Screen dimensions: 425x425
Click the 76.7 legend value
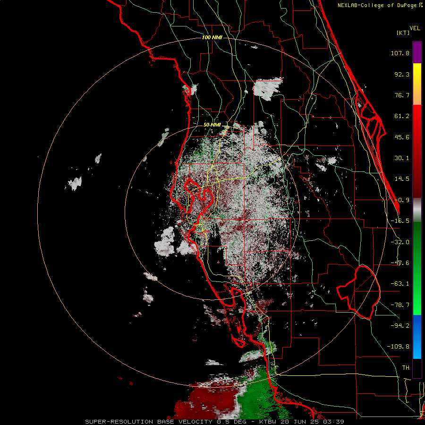click(x=402, y=95)
